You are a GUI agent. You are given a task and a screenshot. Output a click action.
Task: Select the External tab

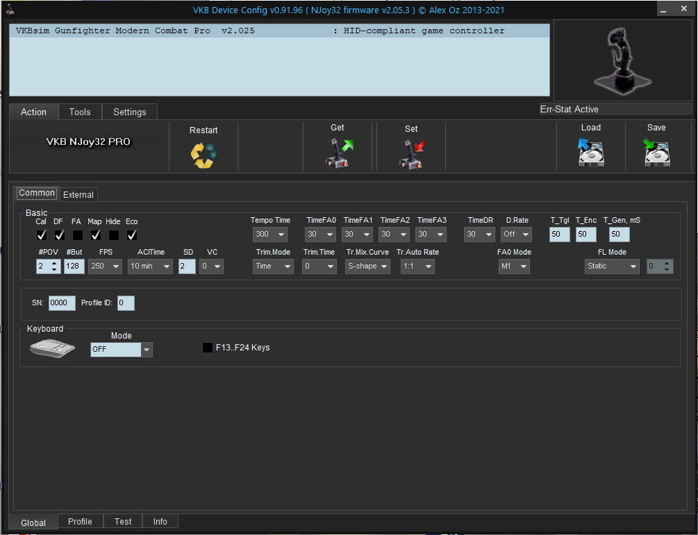(x=78, y=195)
